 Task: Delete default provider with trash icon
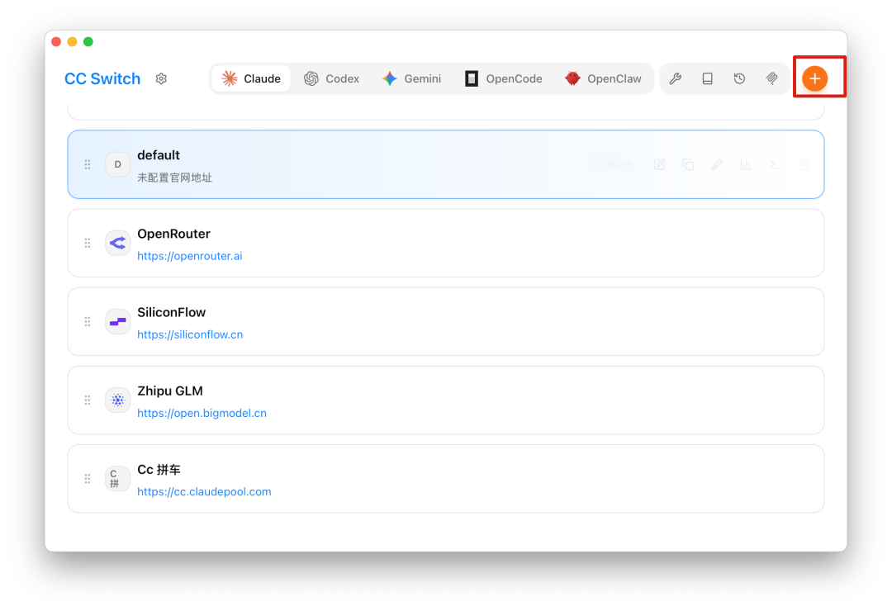[x=804, y=164]
